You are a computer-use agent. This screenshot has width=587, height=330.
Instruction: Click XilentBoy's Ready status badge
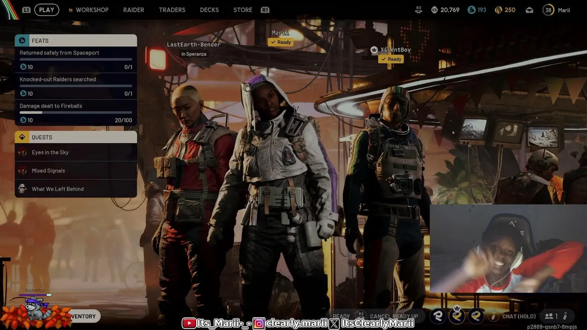pyautogui.click(x=391, y=59)
